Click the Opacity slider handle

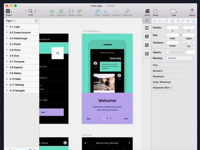pos(168,52)
